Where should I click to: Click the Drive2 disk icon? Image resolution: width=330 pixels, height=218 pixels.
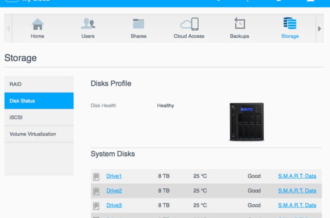pos(96,191)
